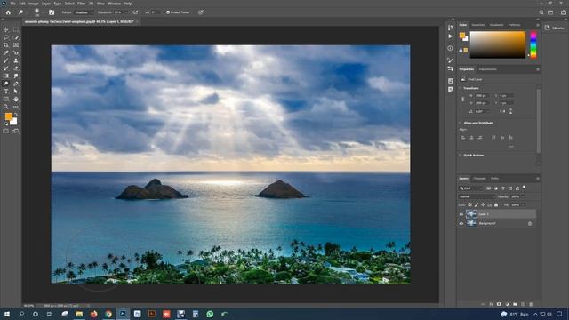
Task: Toggle lock transparent pixels
Action: (x=470, y=205)
